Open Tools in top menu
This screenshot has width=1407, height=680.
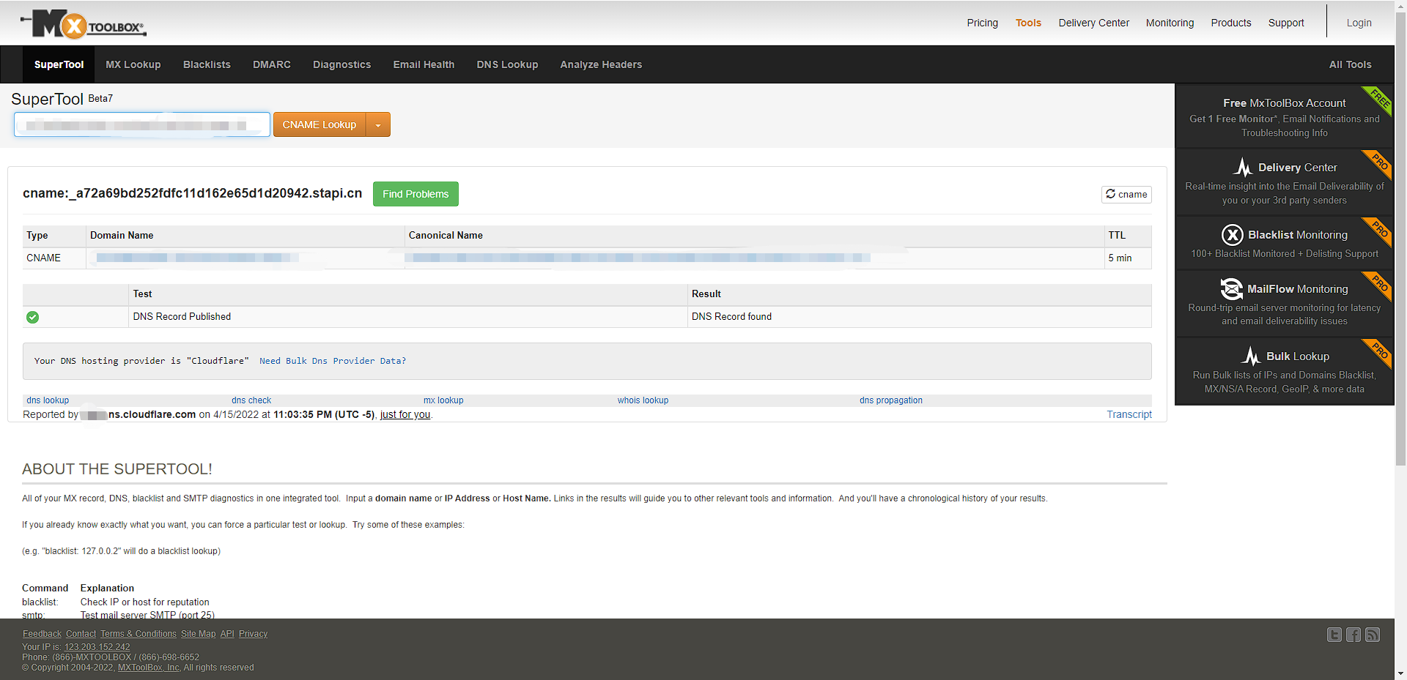click(1028, 23)
